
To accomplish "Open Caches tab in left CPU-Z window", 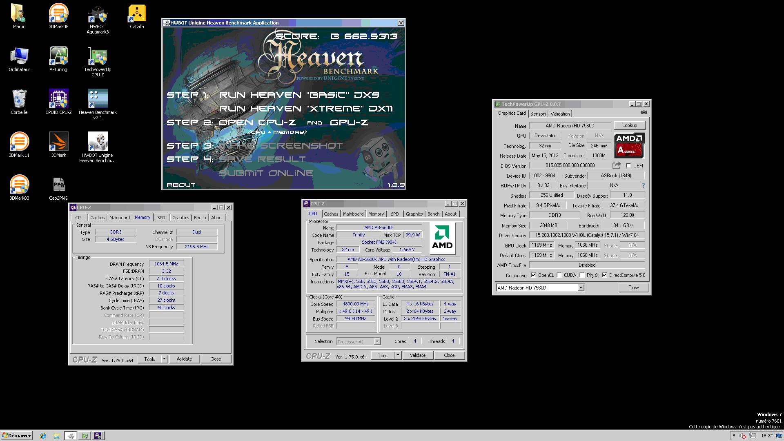I will 98,218.
